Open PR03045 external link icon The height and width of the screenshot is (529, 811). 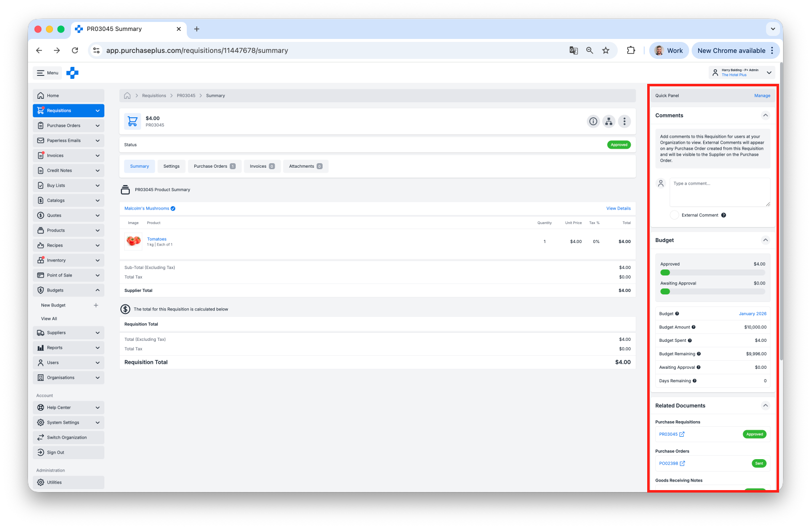tap(682, 434)
